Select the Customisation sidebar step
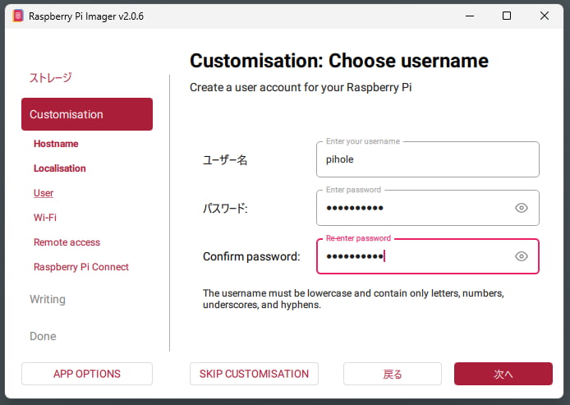 [87, 114]
